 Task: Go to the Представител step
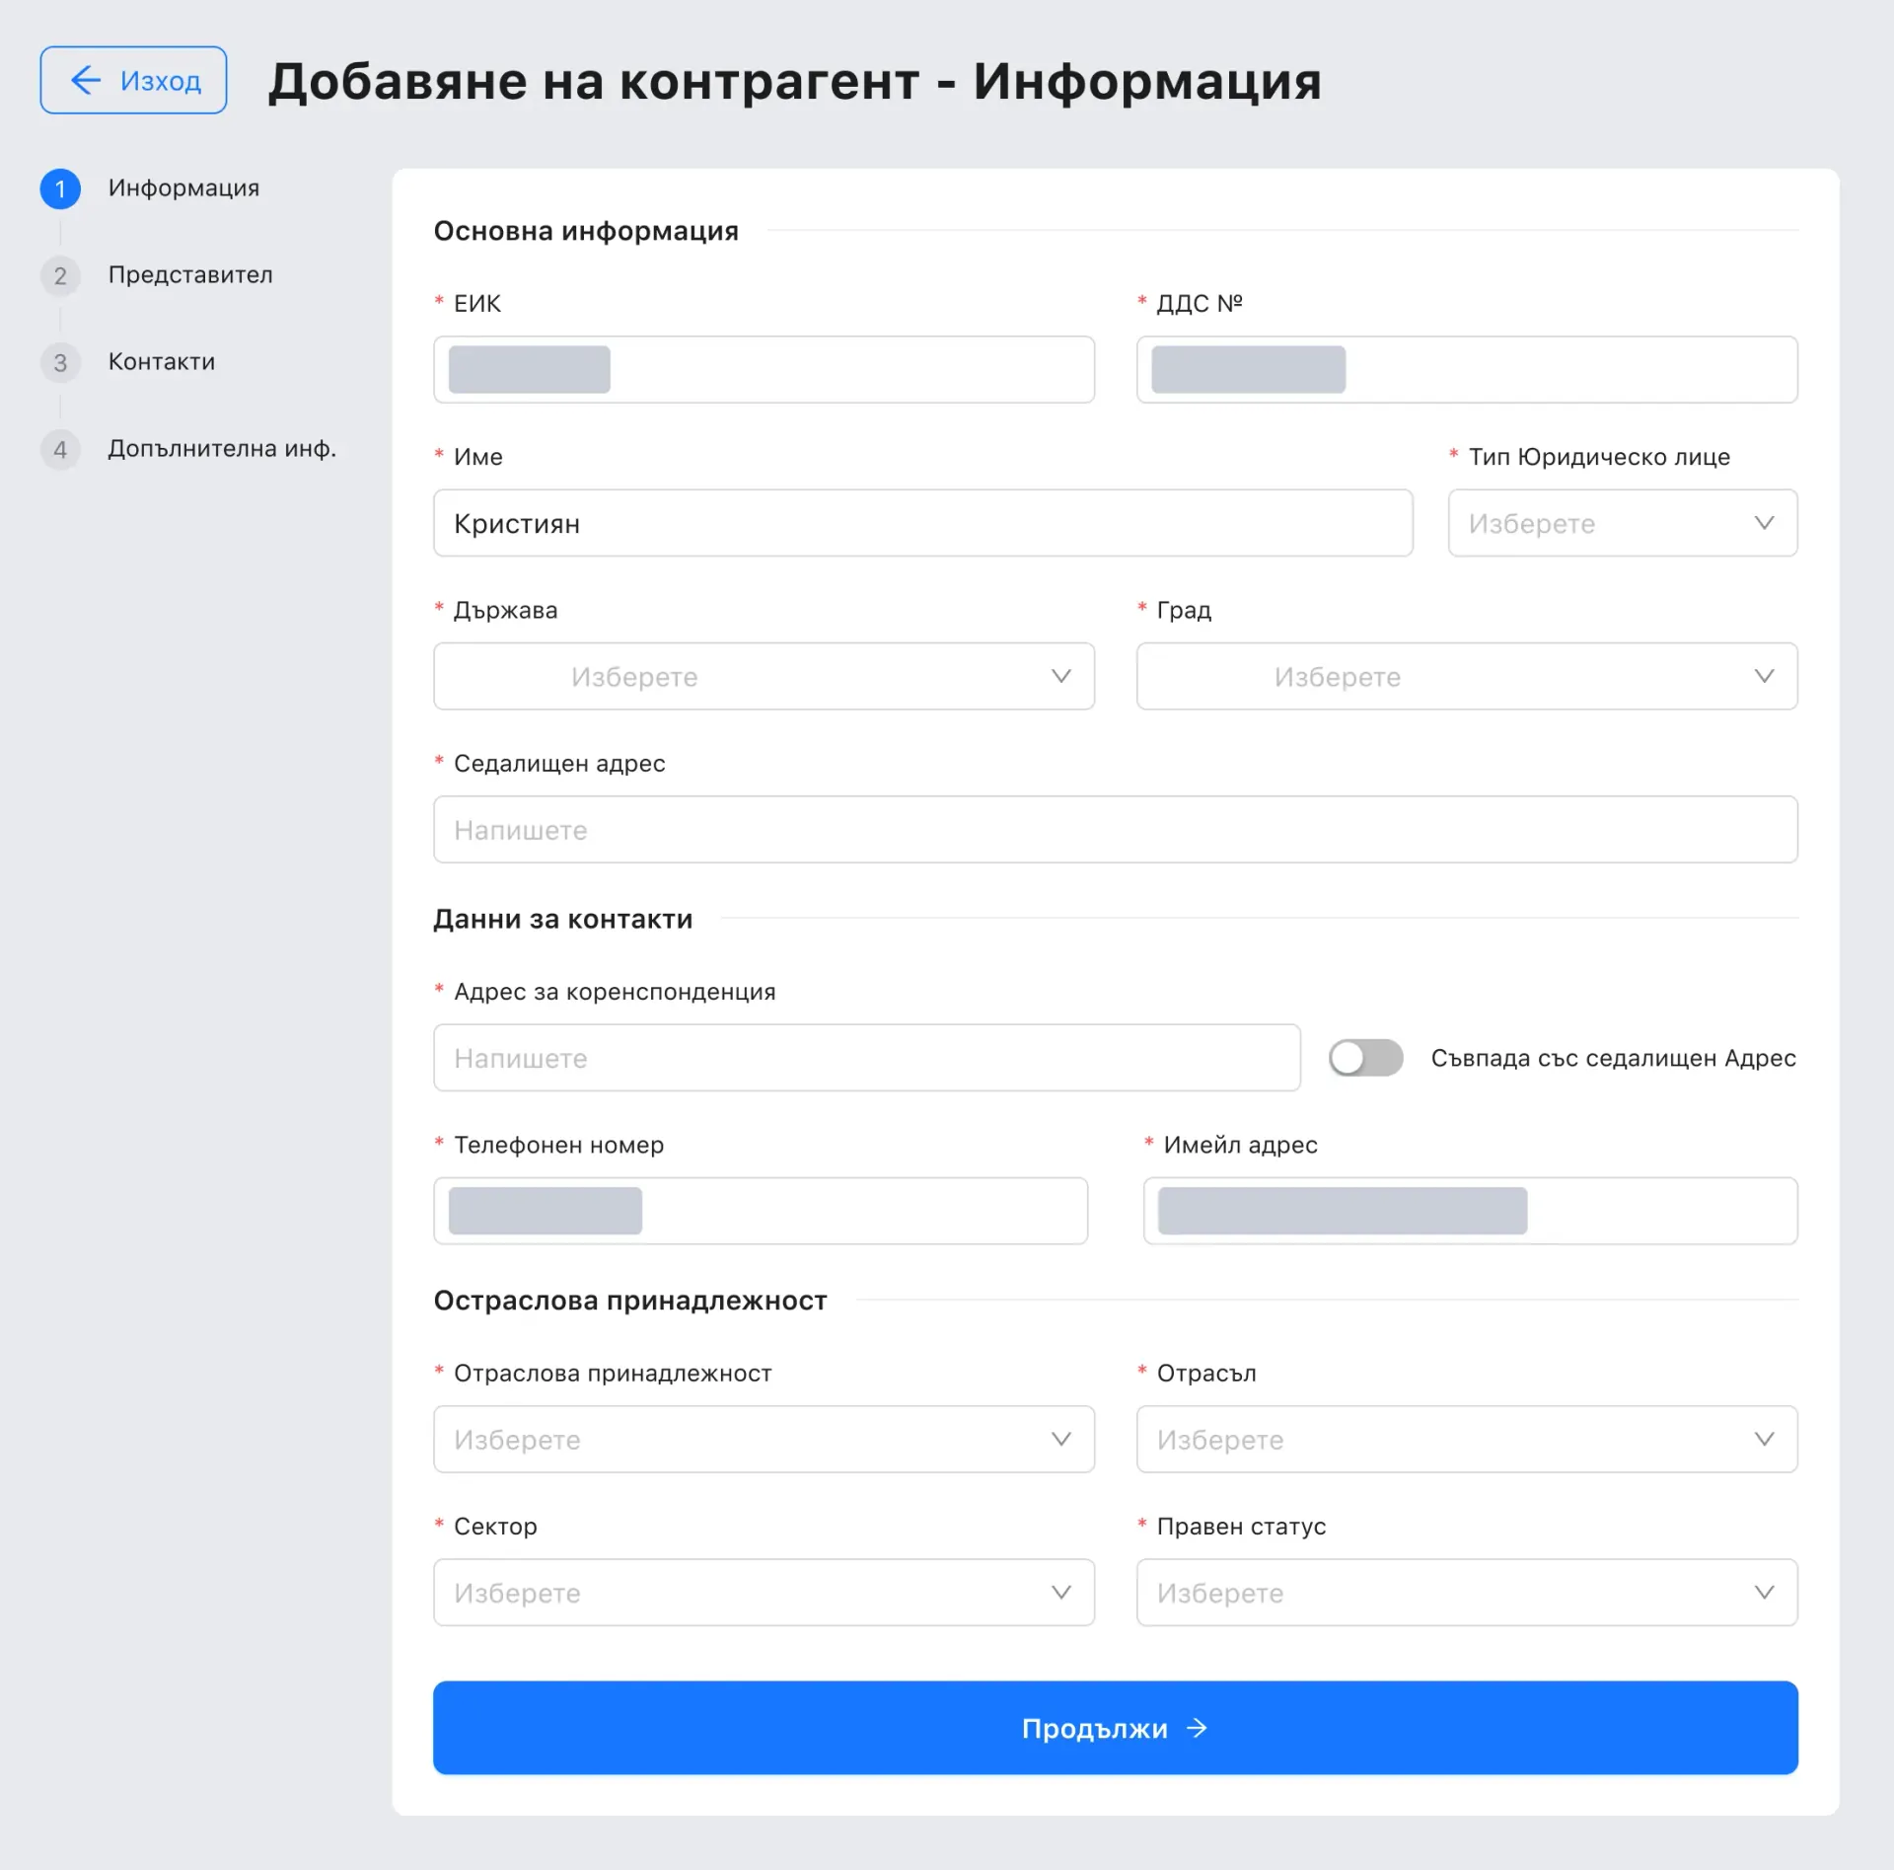190,274
